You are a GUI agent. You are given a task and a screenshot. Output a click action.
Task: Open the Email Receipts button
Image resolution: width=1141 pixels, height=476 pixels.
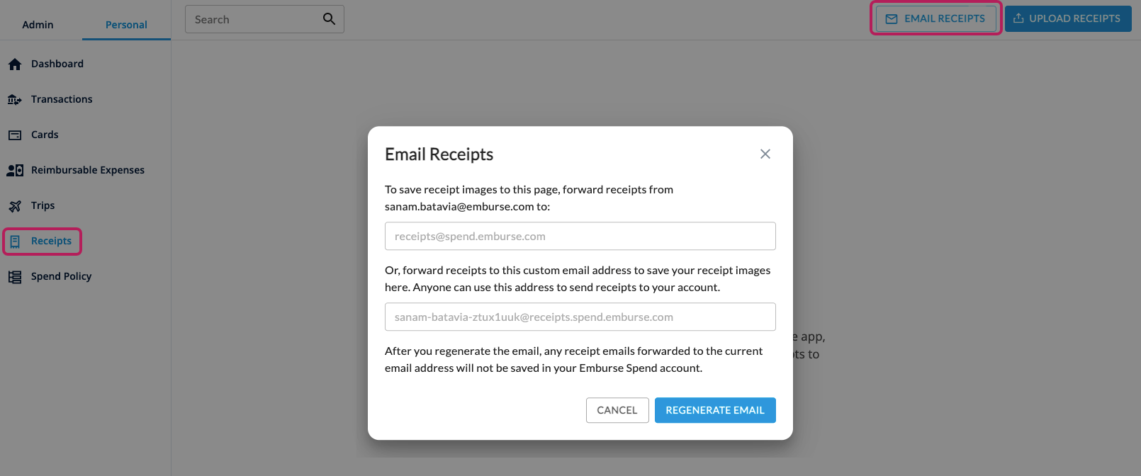click(935, 19)
